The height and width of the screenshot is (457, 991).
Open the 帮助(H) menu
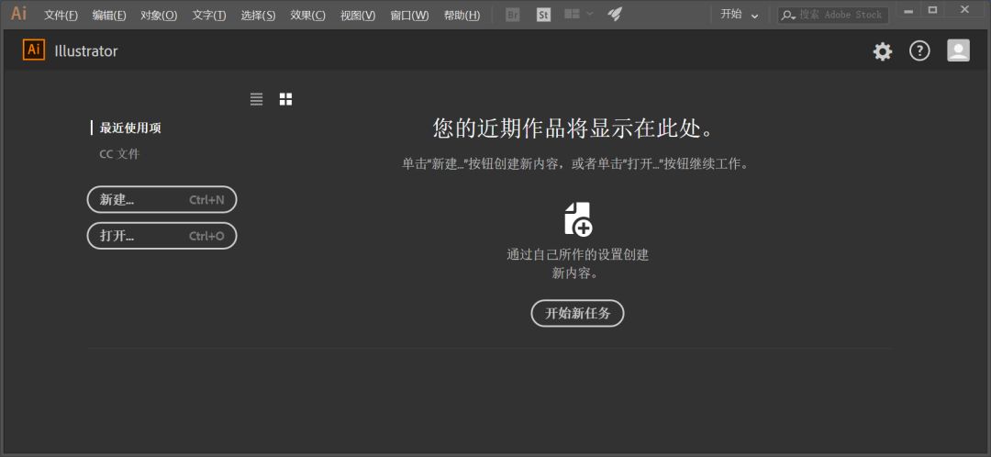[462, 16]
